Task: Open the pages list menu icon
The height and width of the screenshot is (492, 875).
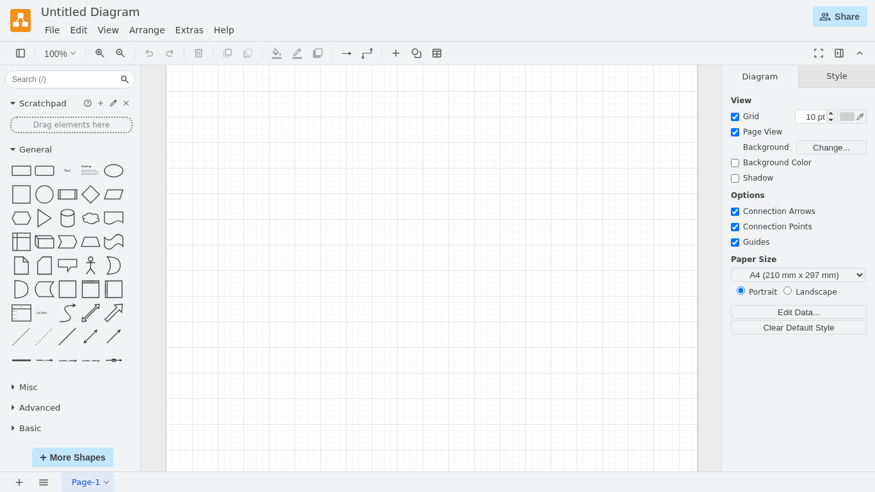Action: pos(44,482)
